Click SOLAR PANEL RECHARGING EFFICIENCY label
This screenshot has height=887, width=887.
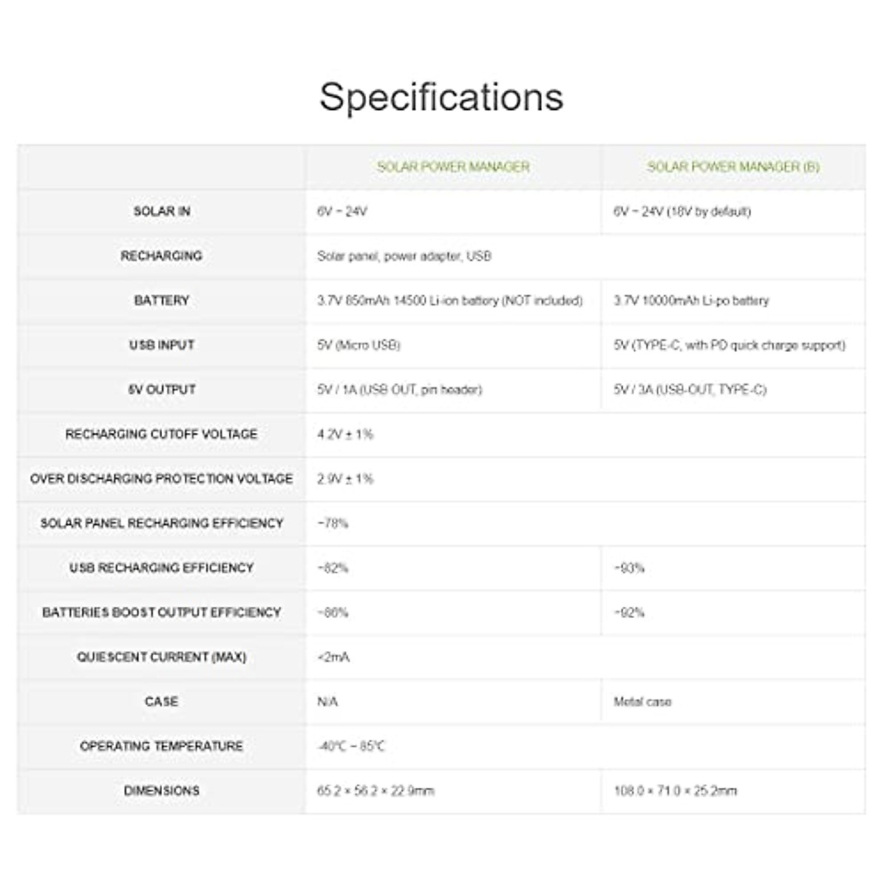tap(161, 523)
